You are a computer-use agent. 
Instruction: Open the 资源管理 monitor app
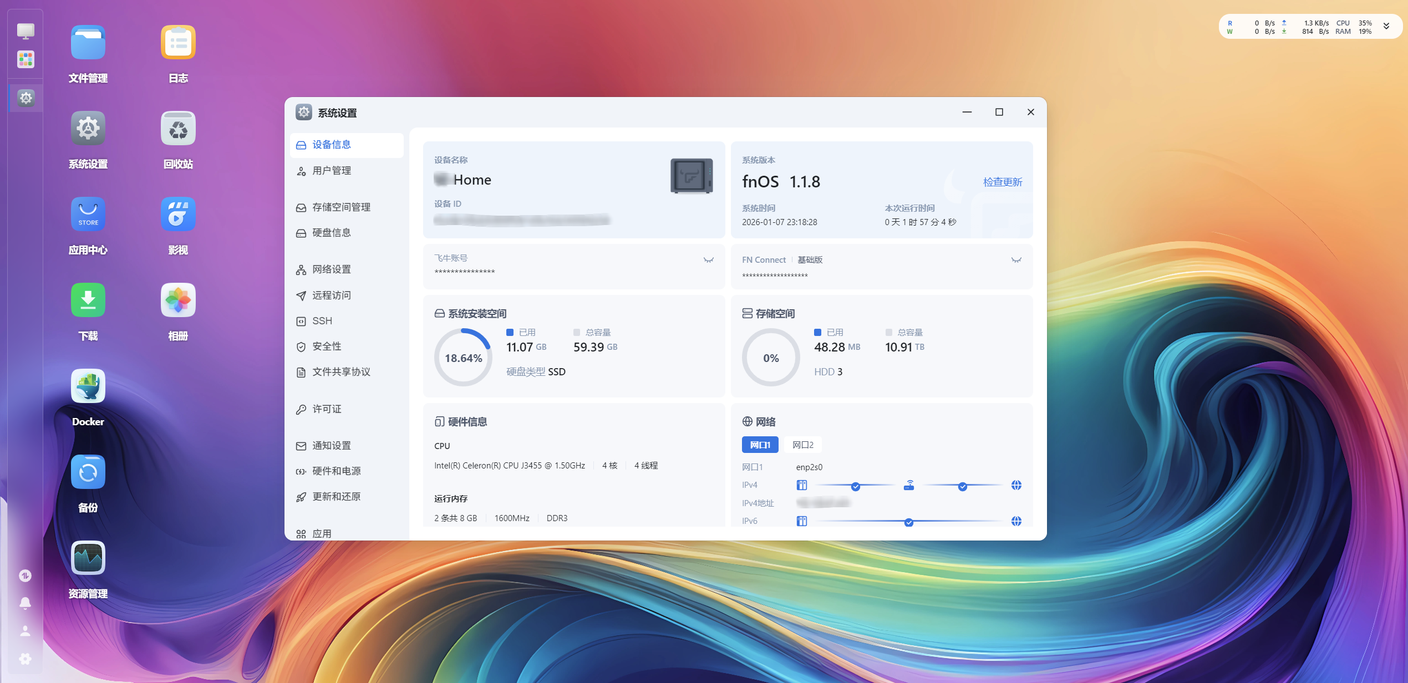(x=88, y=558)
